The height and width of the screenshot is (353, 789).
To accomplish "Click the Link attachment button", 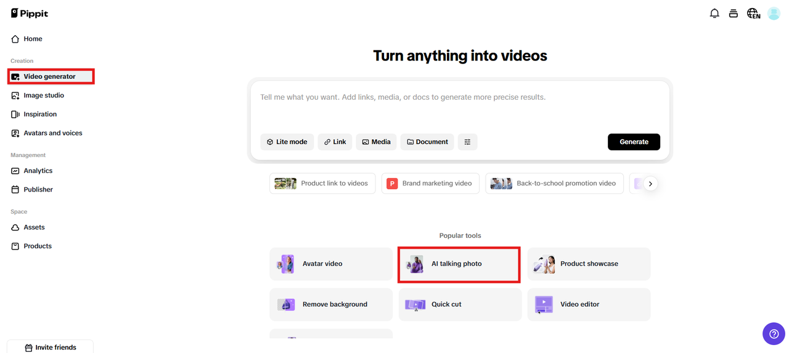I will tap(335, 142).
